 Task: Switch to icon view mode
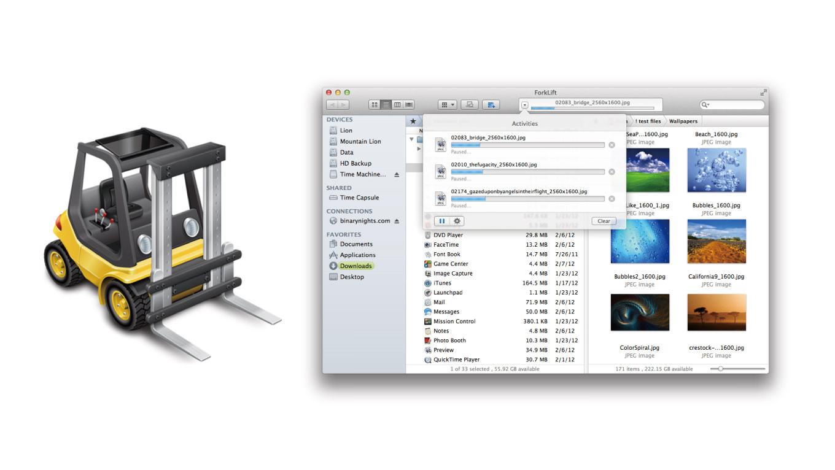click(374, 105)
